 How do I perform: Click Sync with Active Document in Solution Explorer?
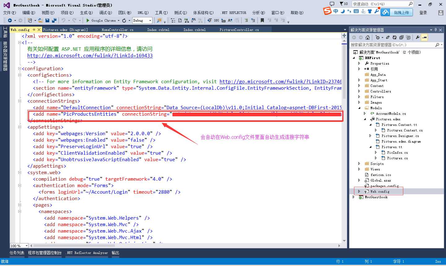click(x=387, y=37)
